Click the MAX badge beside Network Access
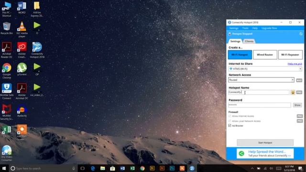This screenshot has height=172, width=306. pyautogui.click(x=299, y=80)
